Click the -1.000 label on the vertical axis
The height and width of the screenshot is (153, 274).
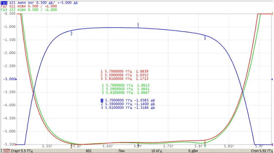pos(9,27)
